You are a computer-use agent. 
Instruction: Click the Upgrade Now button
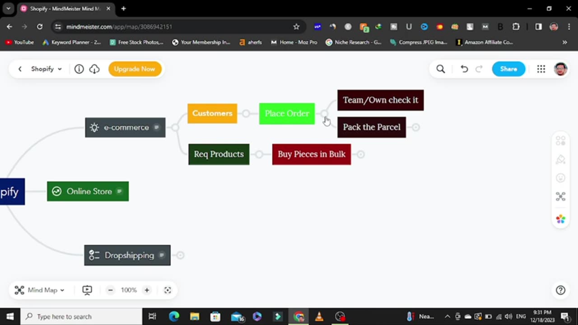point(135,69)
